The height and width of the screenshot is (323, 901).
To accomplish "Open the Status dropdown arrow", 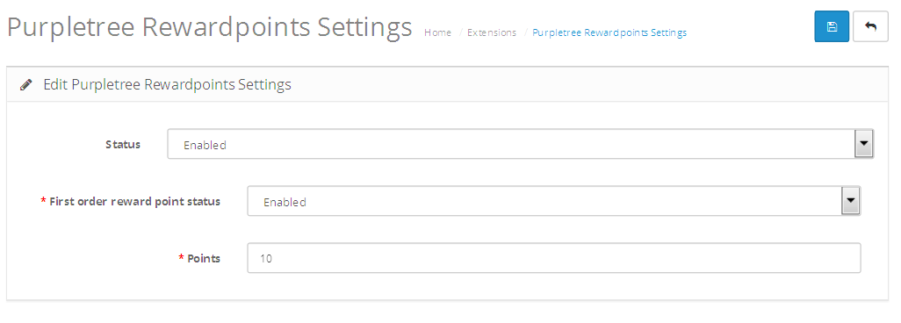I will [x=863, y=144].
